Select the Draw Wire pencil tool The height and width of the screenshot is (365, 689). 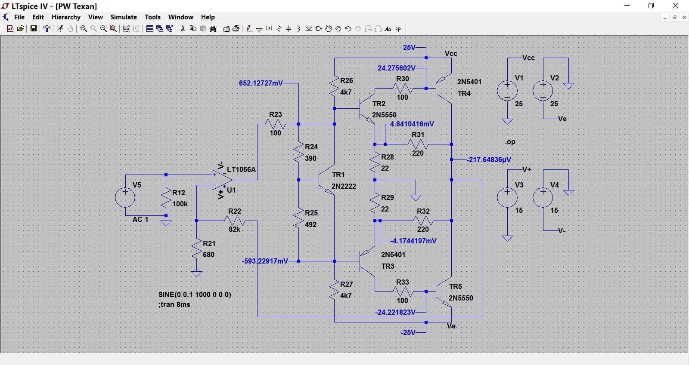249,29
